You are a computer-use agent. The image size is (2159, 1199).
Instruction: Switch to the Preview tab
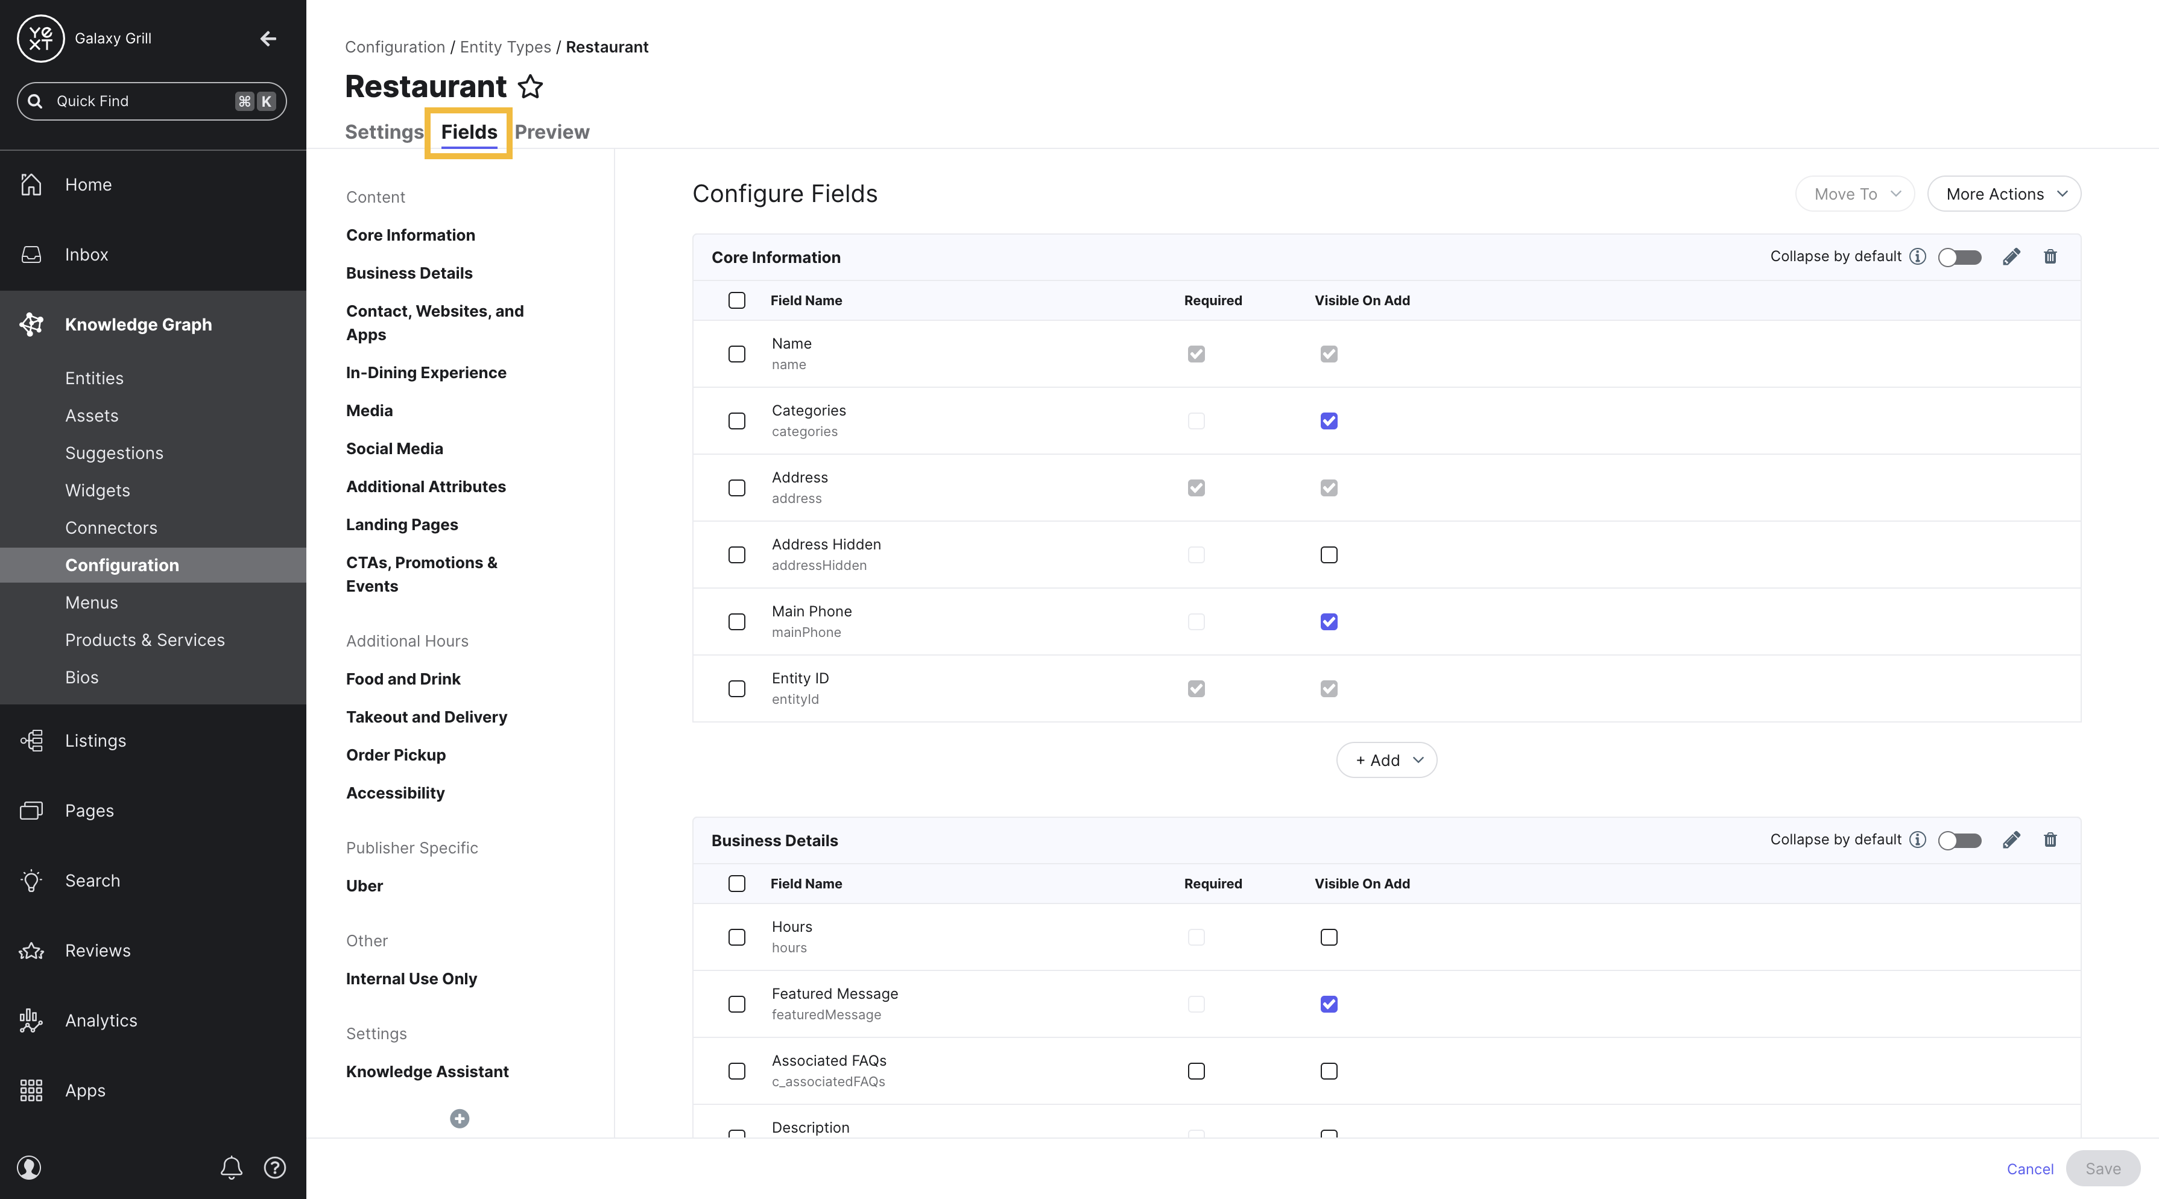tap(551, 131)
